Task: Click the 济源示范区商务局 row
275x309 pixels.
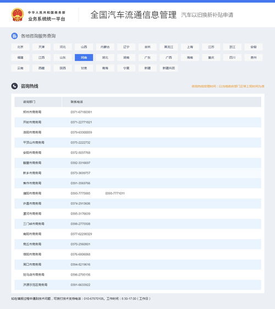Action: click(137, 285)
